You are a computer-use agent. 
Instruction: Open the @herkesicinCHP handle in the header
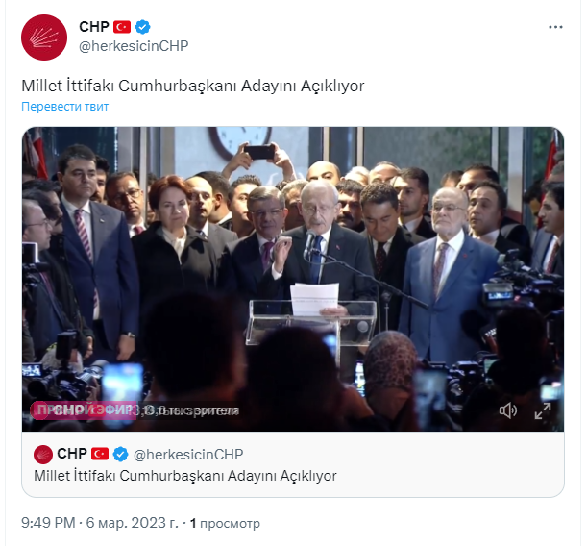[134, 46]
